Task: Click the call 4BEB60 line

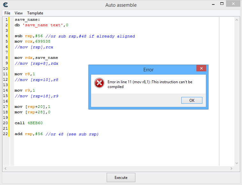Action: point(29,123)
